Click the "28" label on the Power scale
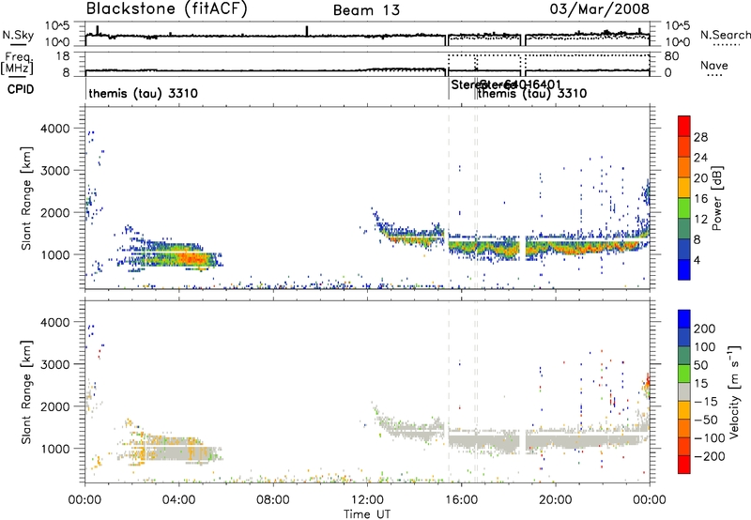751x520 pixels. click(700, 137)
